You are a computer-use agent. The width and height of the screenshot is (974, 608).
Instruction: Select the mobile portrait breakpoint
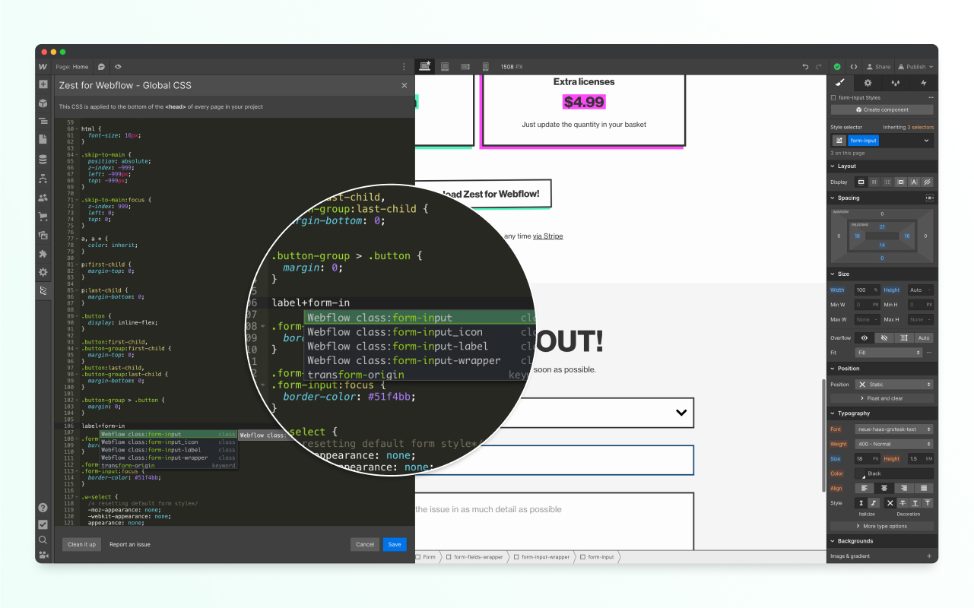pos(485,67)
